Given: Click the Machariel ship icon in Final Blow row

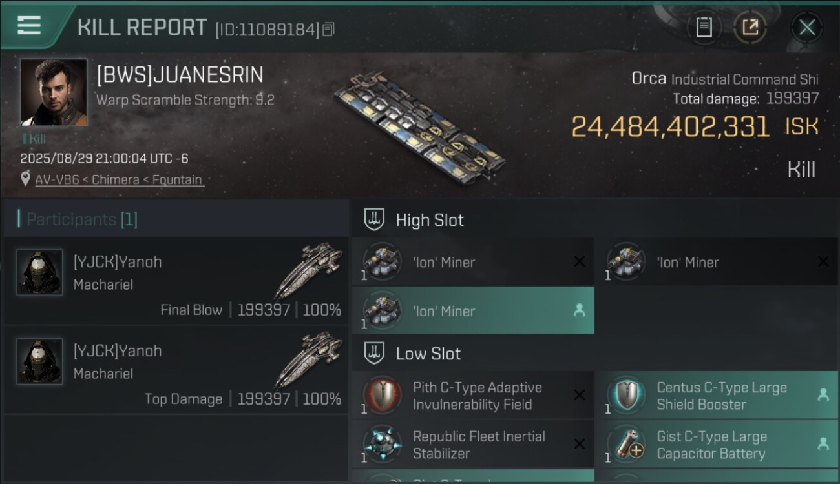Looking at the screenshot, I should coord(308,271).
